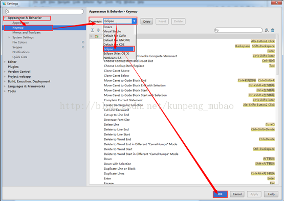Open Scopes settings page
The image size is (284, 201).
coord(17,47)
